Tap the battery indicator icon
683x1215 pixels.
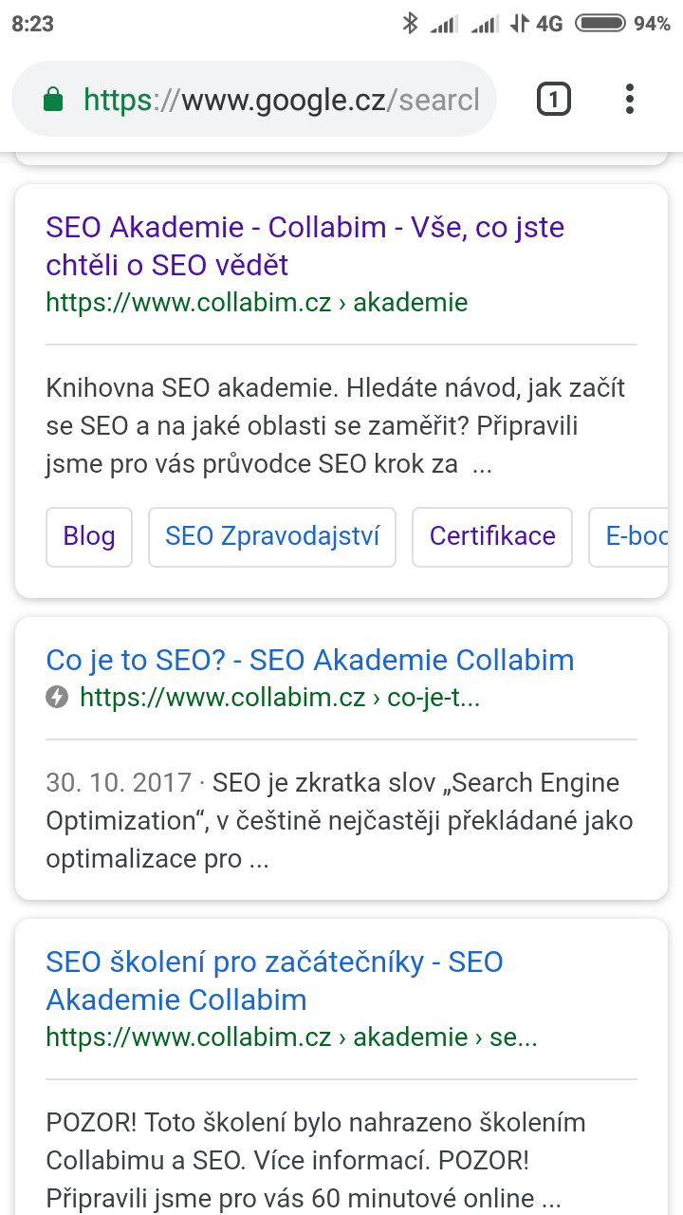click(x=600, y=24)
